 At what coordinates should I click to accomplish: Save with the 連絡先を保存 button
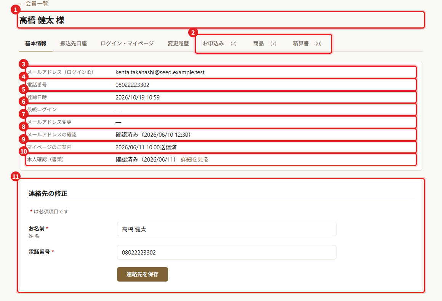(143, 274)
